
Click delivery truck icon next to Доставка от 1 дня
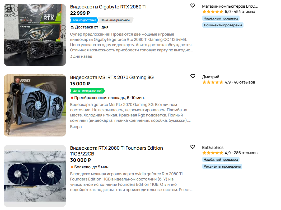click(72, 27)
